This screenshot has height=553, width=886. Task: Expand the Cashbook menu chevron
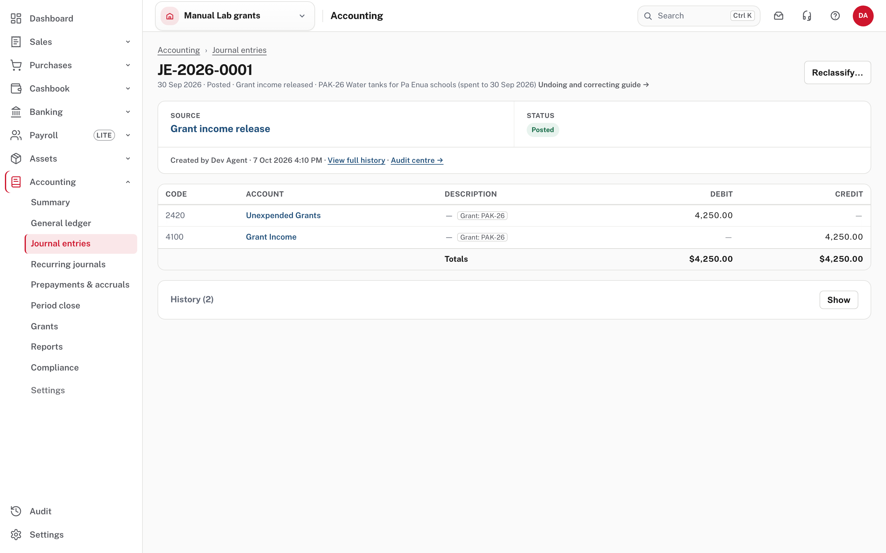pyautogui.click(x=128, y=88)
